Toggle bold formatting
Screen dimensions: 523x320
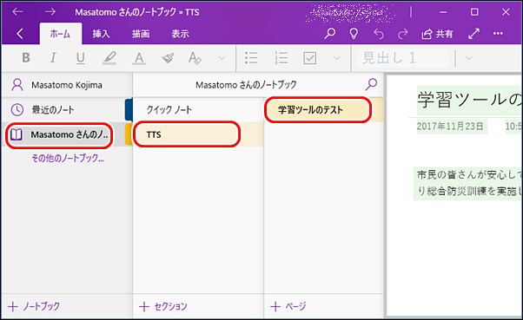(x=26, y=58)
